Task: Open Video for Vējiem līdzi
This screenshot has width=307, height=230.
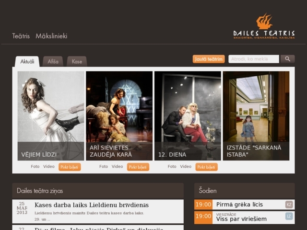Action: tap(49, 166)
